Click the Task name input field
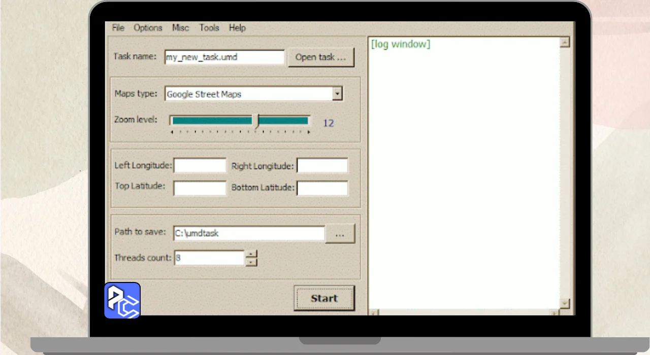Screen dimensions: 650x355 pos(224,57)
